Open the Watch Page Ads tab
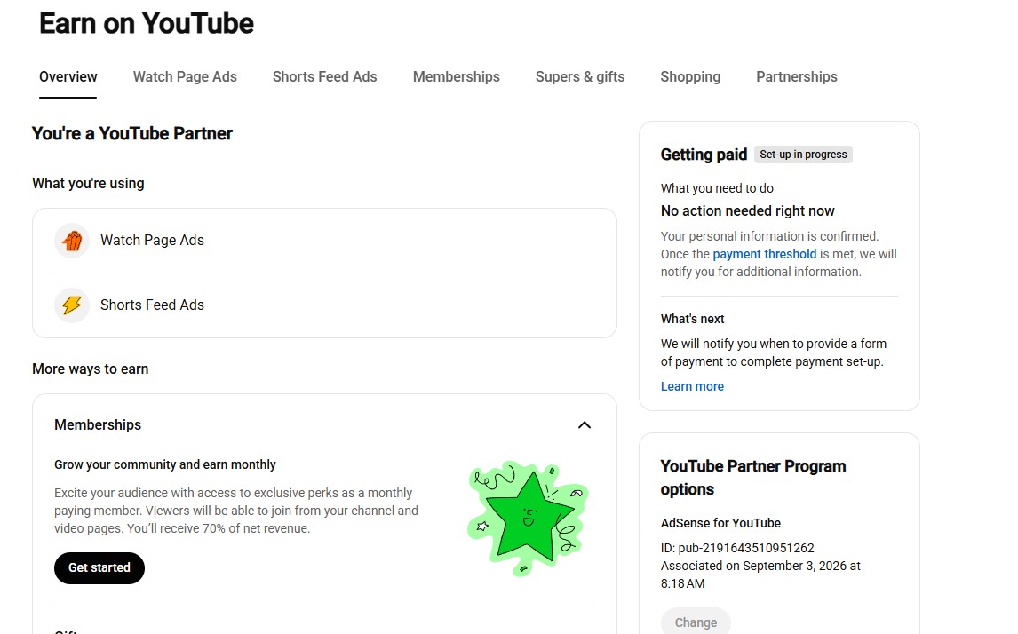This screenshot has height=634, width=1018. coord(185,76)
